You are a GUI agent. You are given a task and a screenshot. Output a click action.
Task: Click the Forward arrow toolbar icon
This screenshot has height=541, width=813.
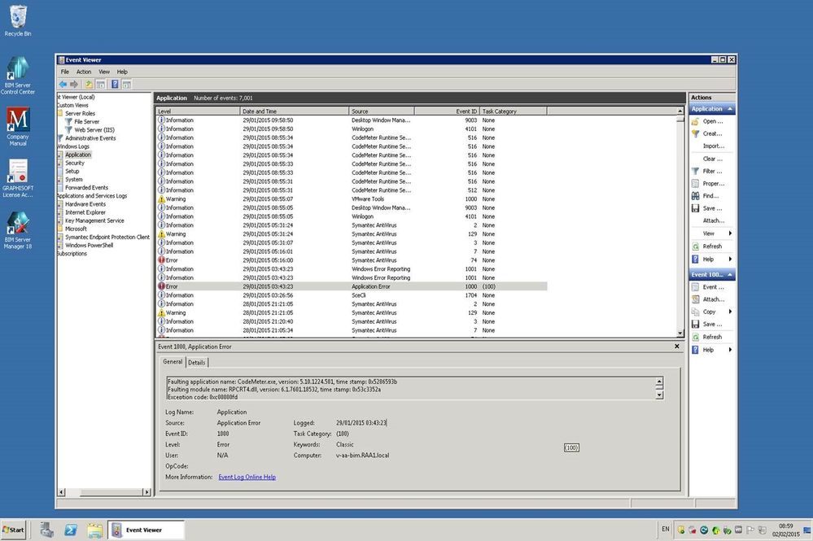73,84
